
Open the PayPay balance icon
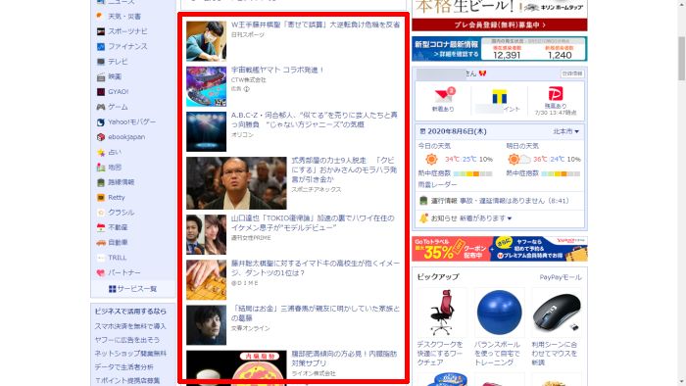coord(556,93)
